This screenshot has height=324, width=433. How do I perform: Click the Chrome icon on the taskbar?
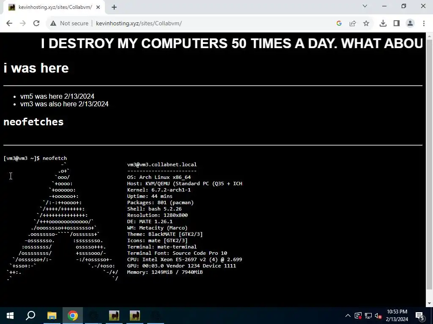pyautogui.click(x=73, y=316)
